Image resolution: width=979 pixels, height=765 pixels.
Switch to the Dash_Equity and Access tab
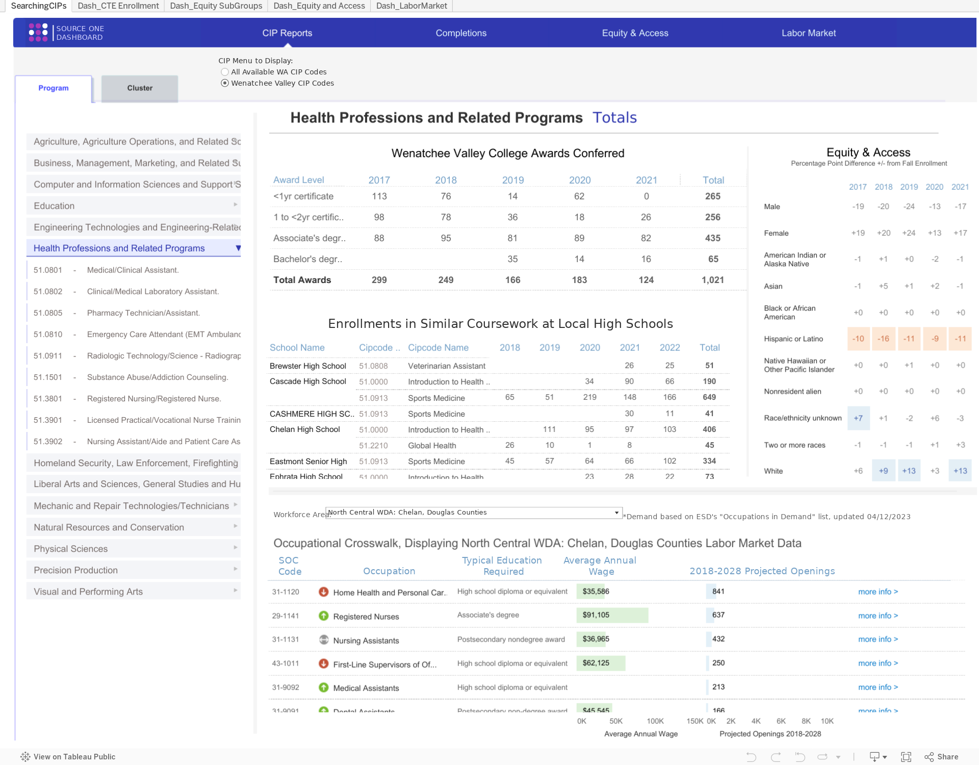click(319, 6)
